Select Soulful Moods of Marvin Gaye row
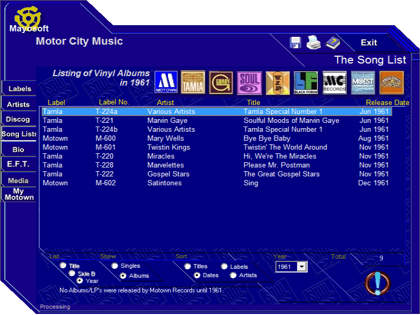This screenshot has height=315, width=420. click(x=217, y=121)
